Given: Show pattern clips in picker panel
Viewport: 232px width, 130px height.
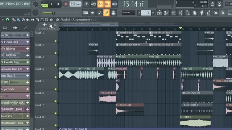Looking at the screenshot, I should 5,28.
